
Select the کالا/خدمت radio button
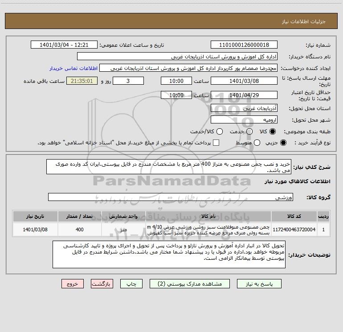tap(220, 131)
